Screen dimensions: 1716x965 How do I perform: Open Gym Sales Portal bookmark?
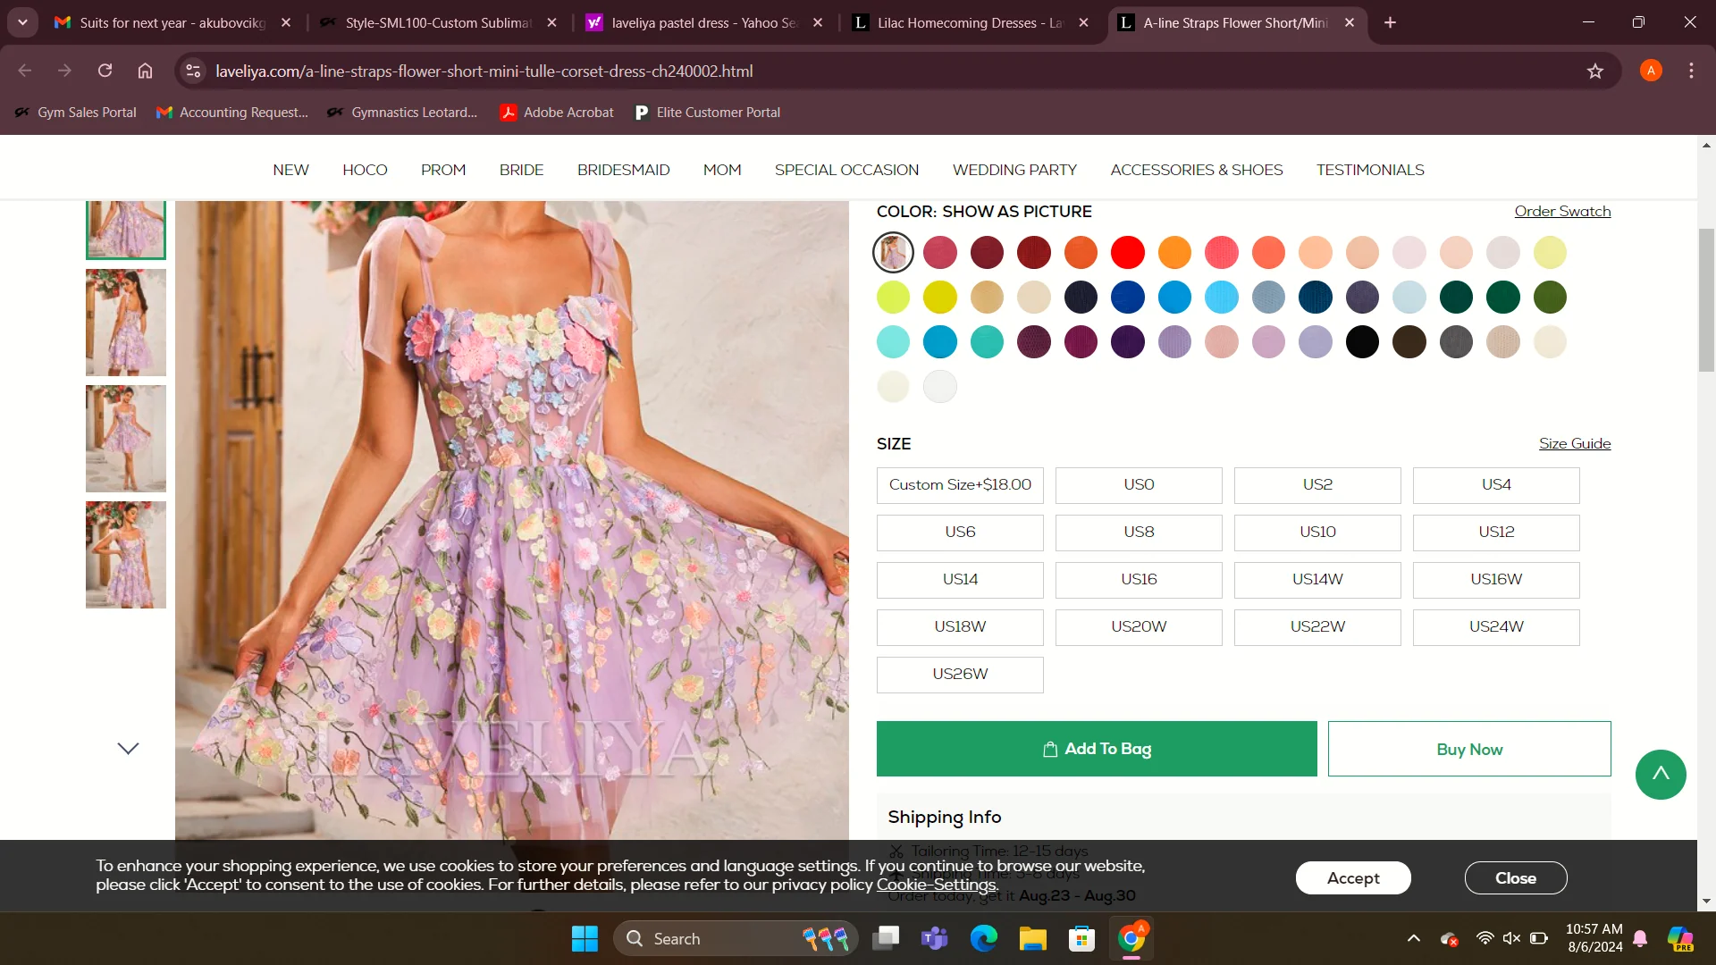coord(76,113)
